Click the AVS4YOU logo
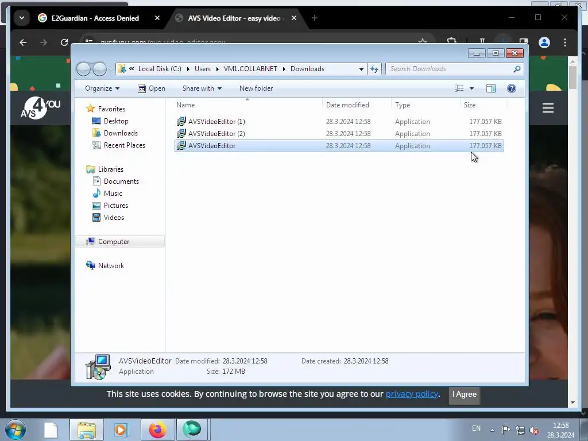 pos(40,109)
